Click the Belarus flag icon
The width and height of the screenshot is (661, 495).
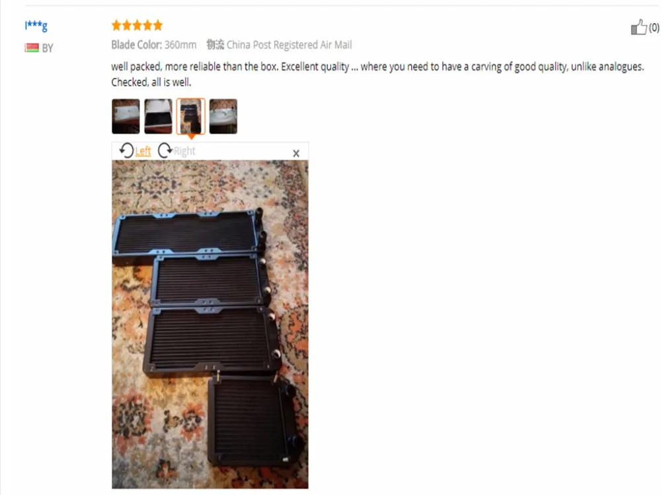click(x=32, y=48)
